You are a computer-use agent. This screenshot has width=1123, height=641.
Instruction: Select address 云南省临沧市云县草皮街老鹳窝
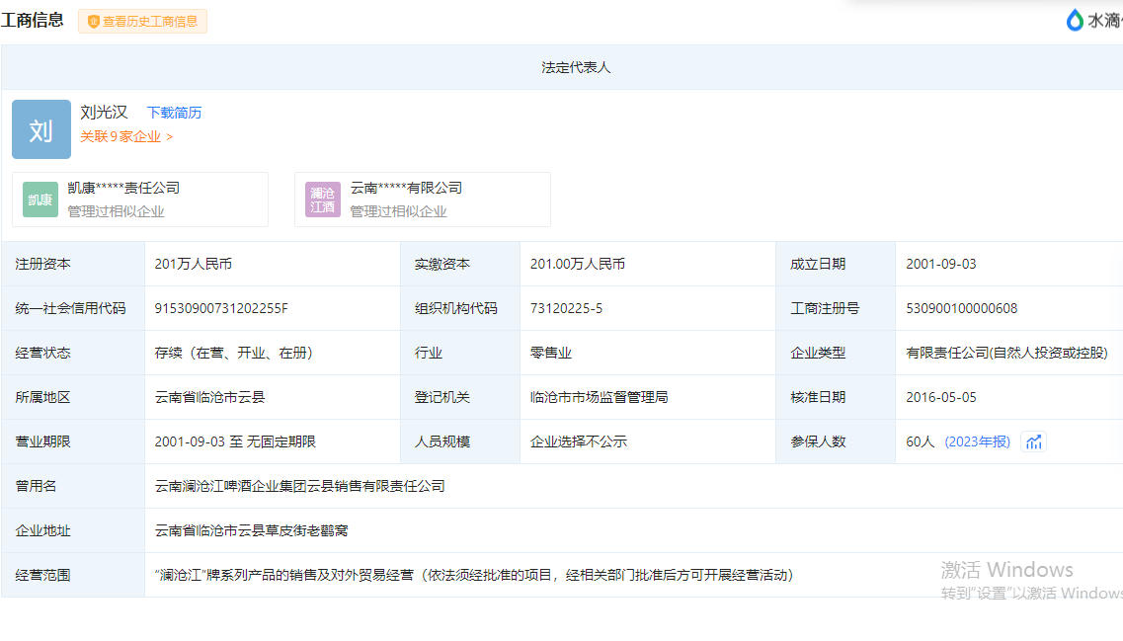pos(252,530)
